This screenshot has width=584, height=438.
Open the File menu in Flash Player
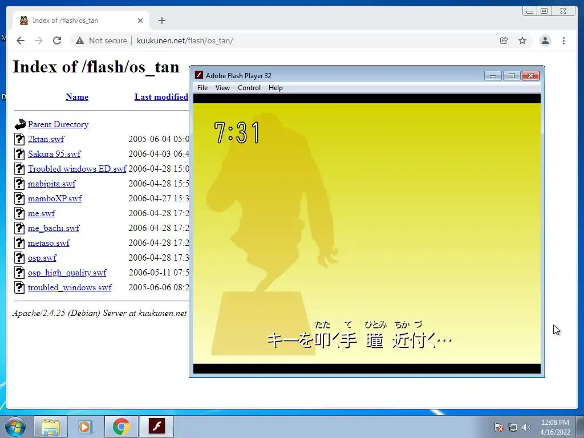point(202,88)
